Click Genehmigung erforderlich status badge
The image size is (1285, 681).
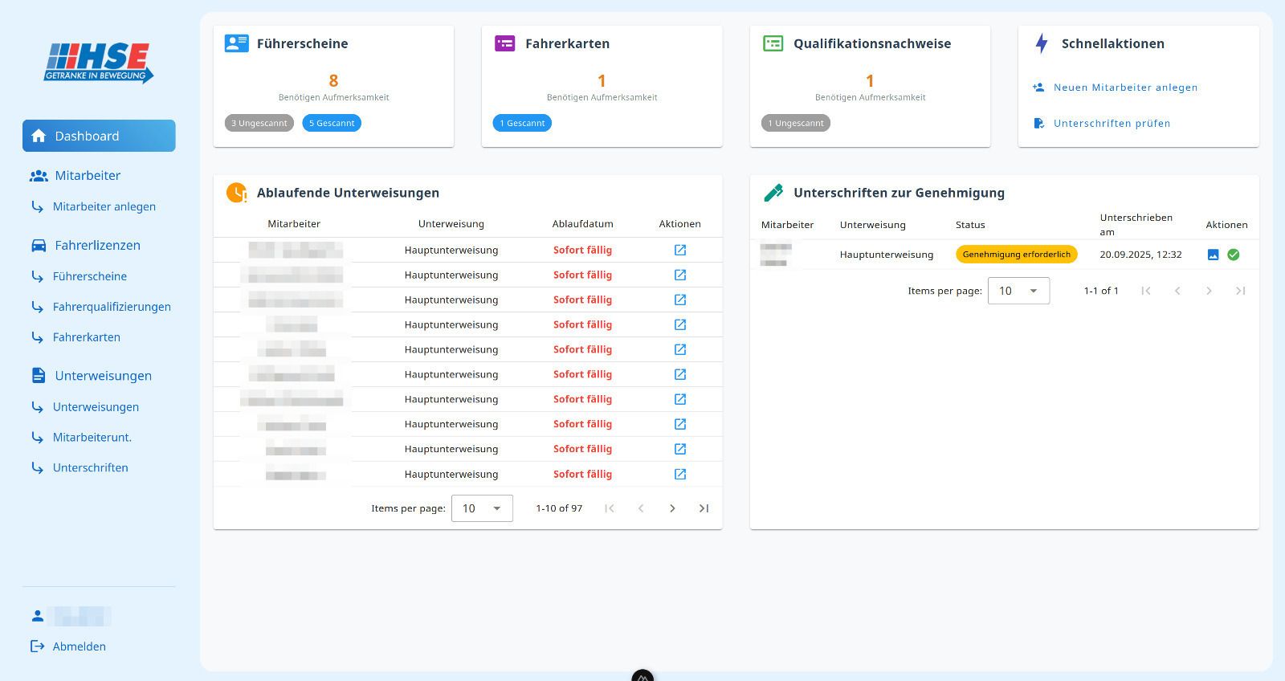[1016, 255]
